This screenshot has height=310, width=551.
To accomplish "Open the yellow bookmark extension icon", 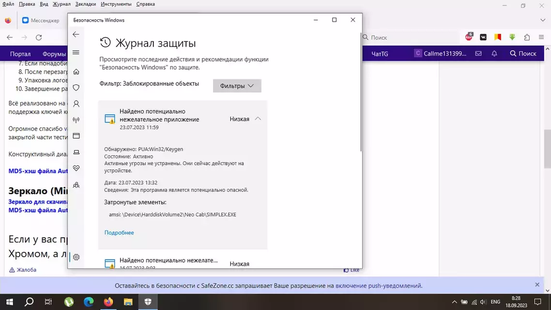I will (x=498, y=37).
